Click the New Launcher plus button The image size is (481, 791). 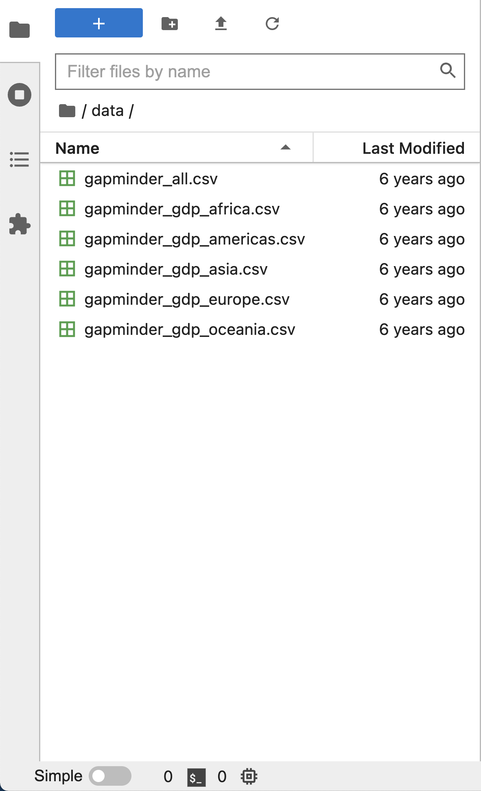99,23
